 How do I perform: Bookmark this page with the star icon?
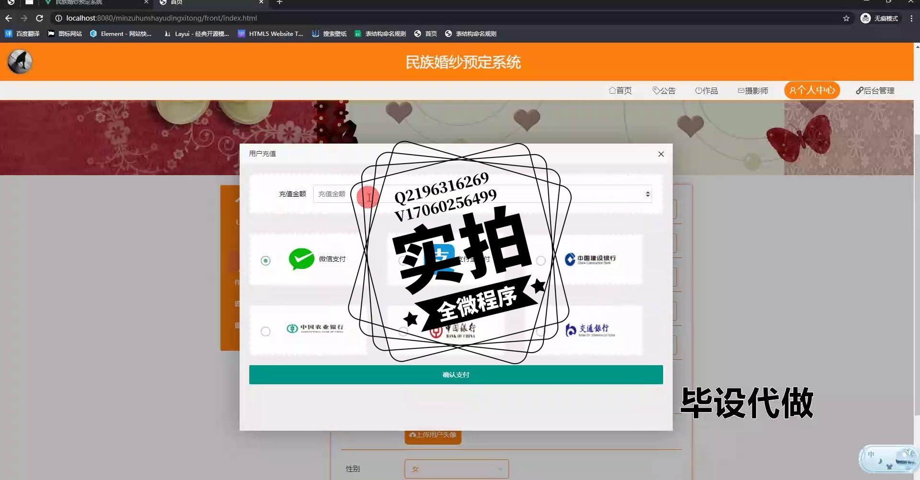[x=846, y=18]
